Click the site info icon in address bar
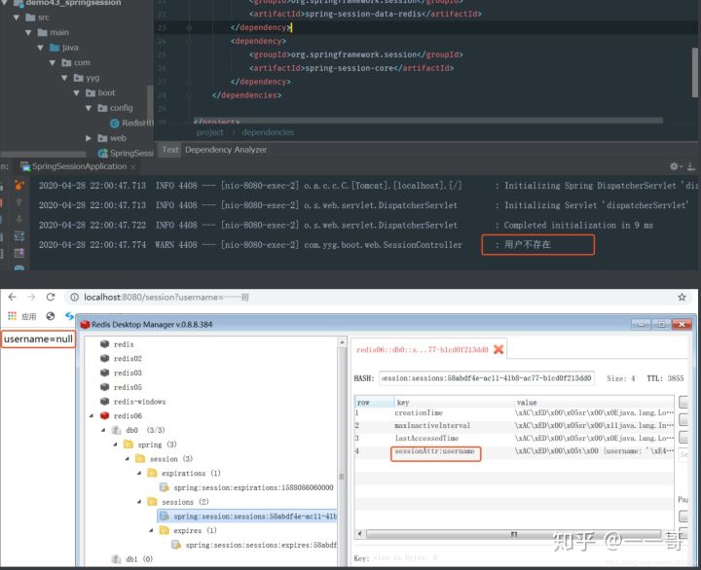 (x=74, y=297)
